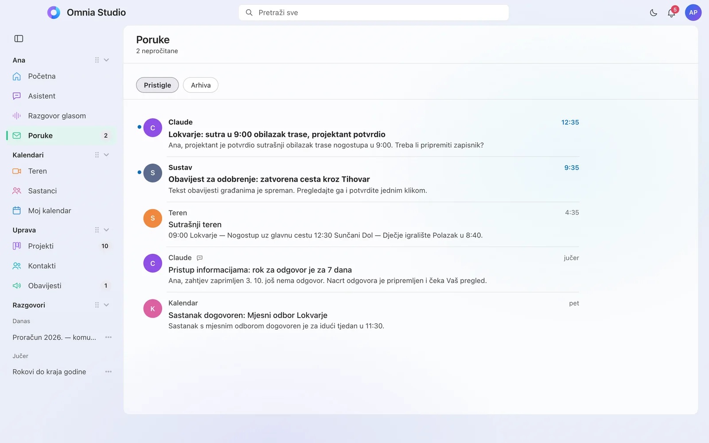Open options menu for Rokovi do kraja godine
This screenshot has width=709, height=443.
click(108, 372)
